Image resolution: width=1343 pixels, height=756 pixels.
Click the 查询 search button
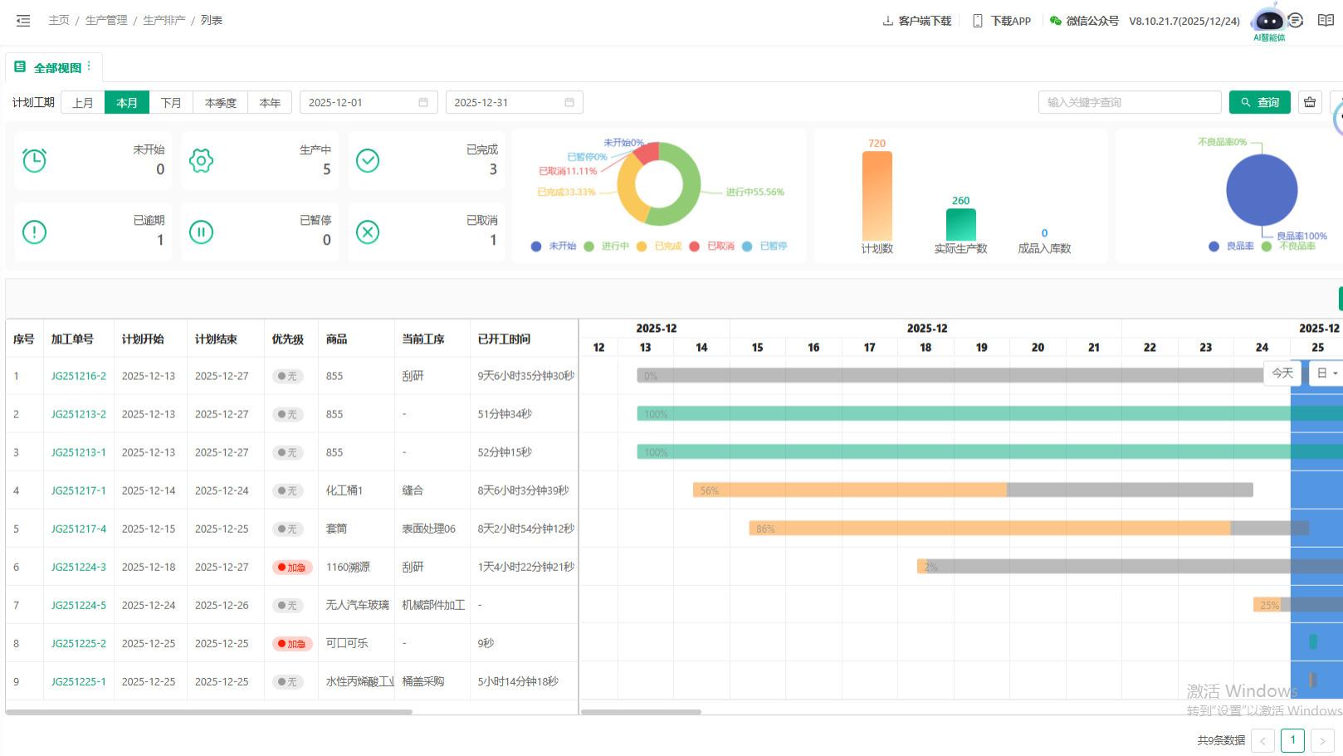coord(1260,102)
